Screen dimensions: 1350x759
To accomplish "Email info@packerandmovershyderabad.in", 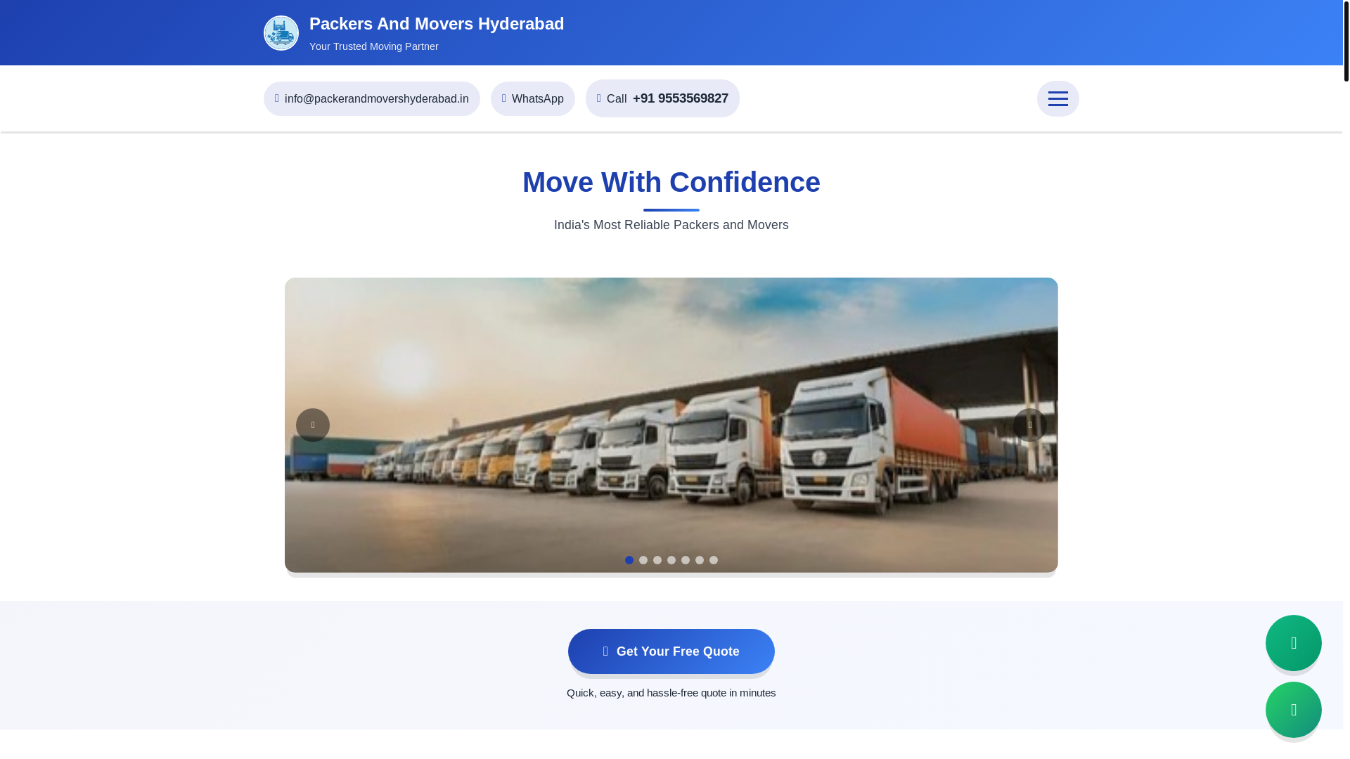I will point(371,98).
